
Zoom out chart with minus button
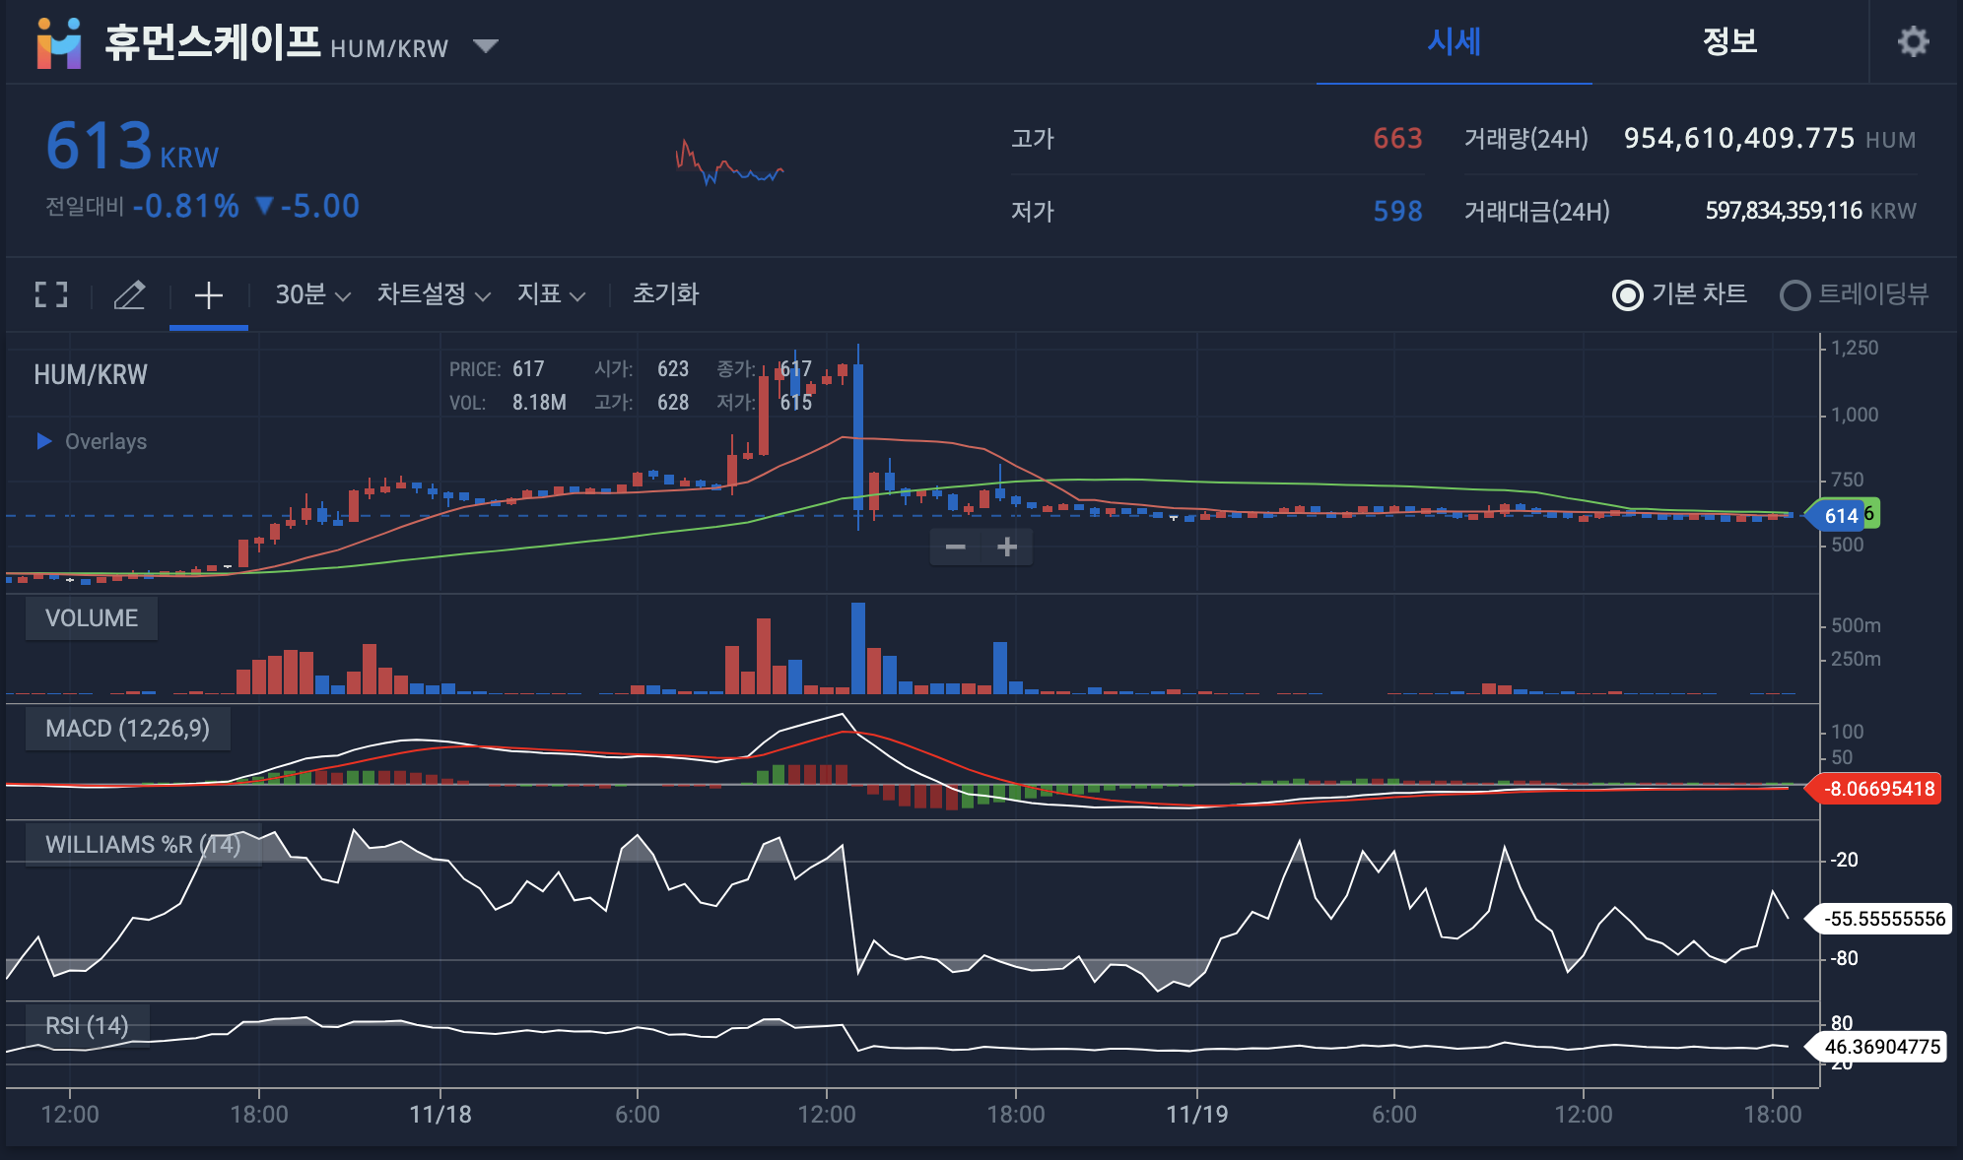pos(955,547)
